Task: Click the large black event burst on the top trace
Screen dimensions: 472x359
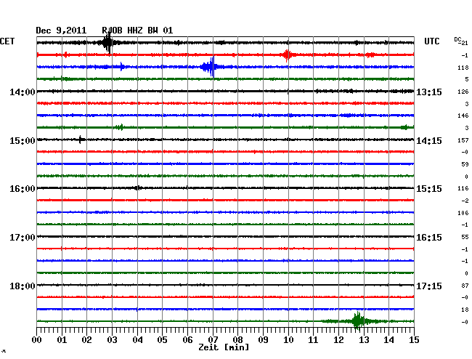Action: [107, 43]
